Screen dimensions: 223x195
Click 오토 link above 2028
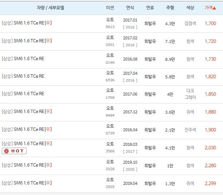coord(110,162)
